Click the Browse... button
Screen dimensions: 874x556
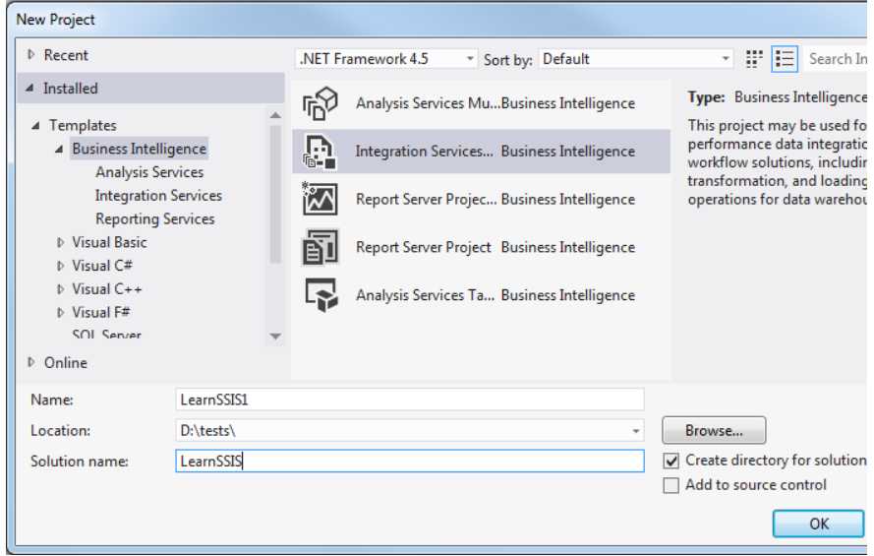[714, 430]
